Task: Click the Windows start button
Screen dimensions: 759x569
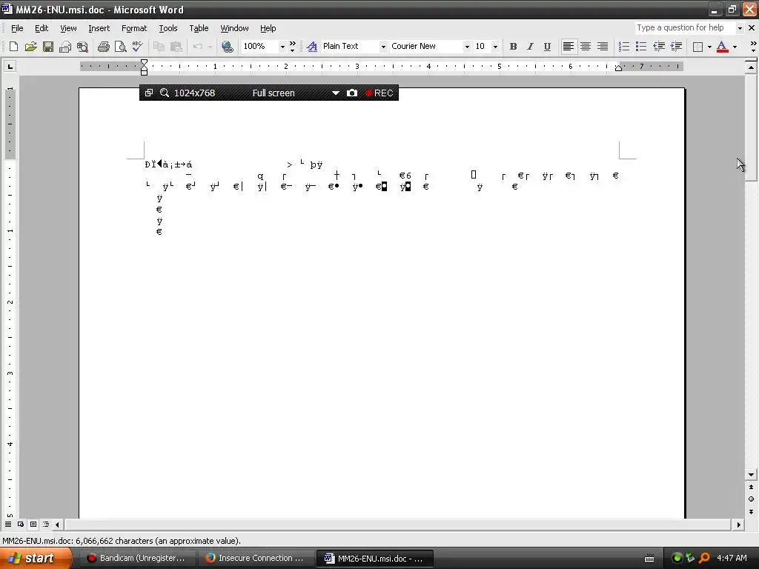Action: (36, 559)
